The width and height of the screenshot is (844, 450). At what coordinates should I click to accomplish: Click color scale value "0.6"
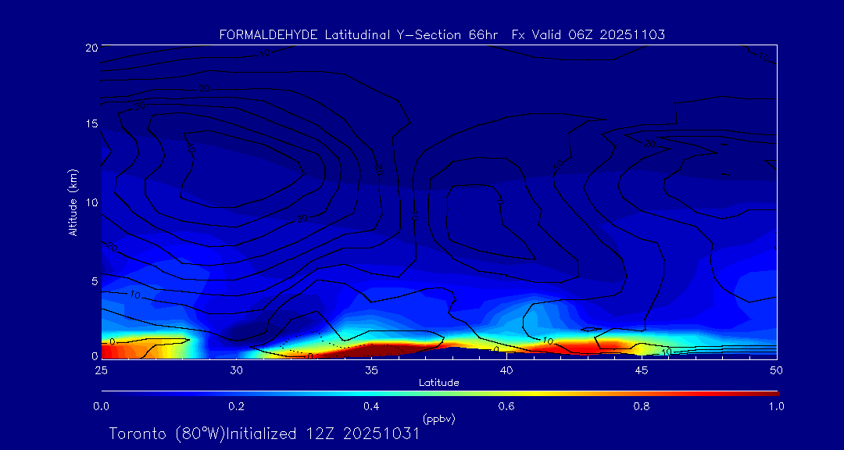[x=506, y=406]
